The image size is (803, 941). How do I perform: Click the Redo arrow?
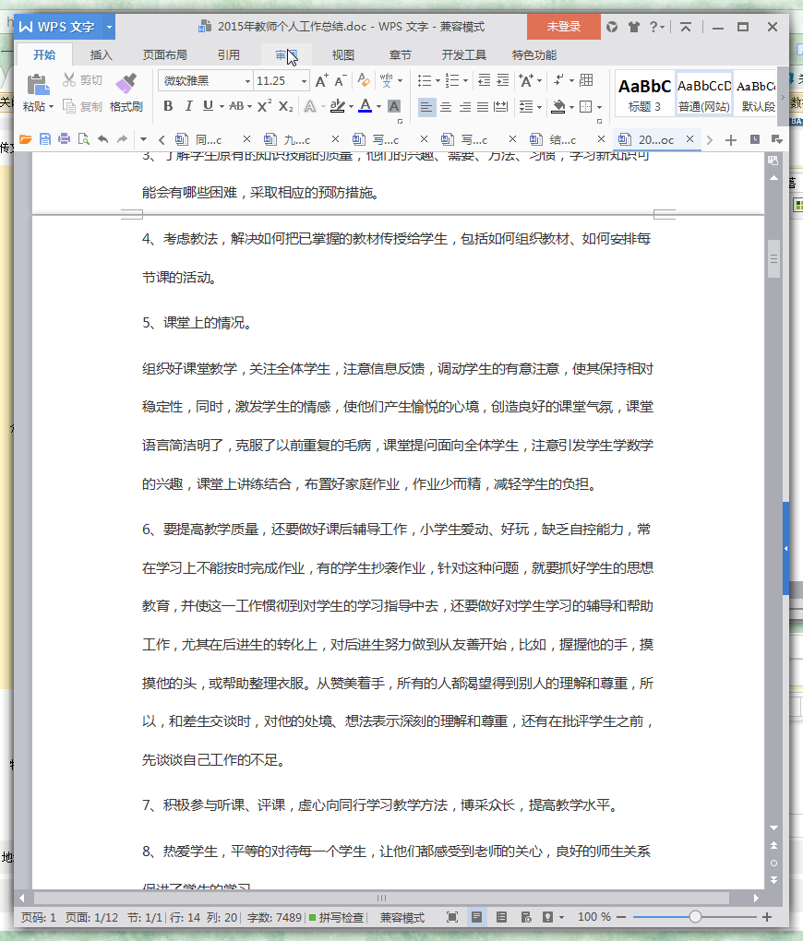click(x=122, y=139)
